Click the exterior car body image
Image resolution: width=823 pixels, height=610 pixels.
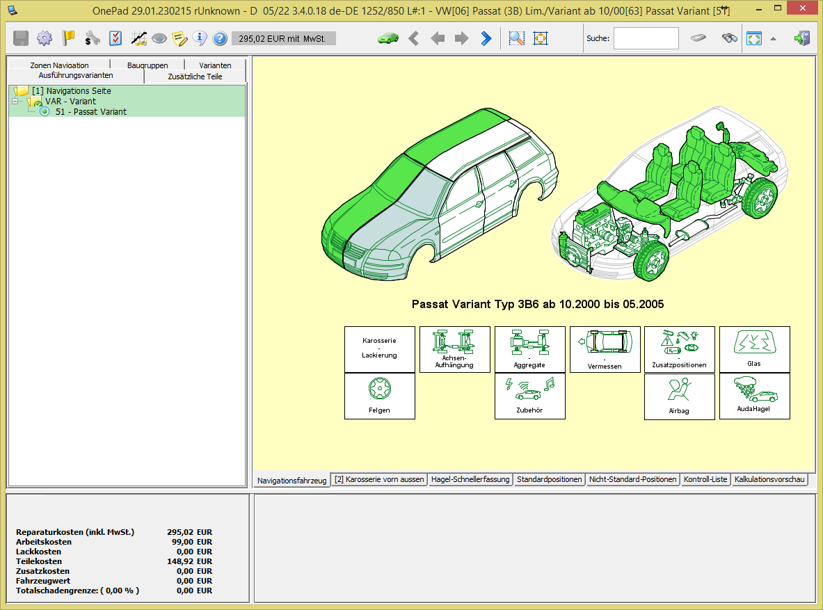440,193
